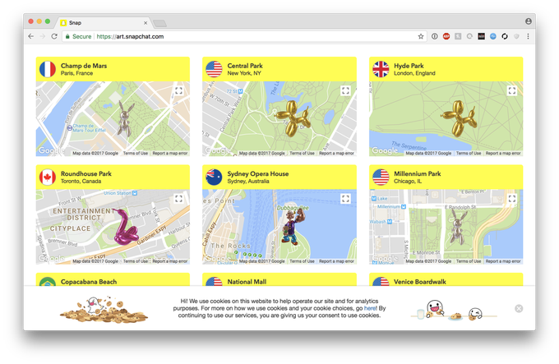The height and width of the screenshot is (364, 559).
Task: Expand Champ de Mars map fullscreen
Action: click(179, 91)
